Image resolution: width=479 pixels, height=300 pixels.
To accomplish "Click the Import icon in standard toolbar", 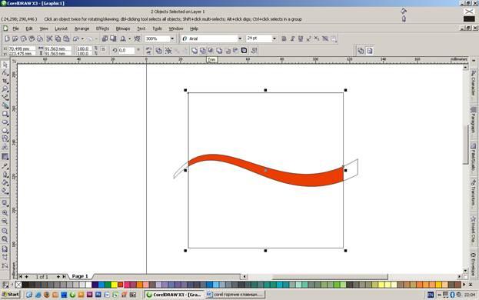I will pyautogui.click(x=105, y=38).
